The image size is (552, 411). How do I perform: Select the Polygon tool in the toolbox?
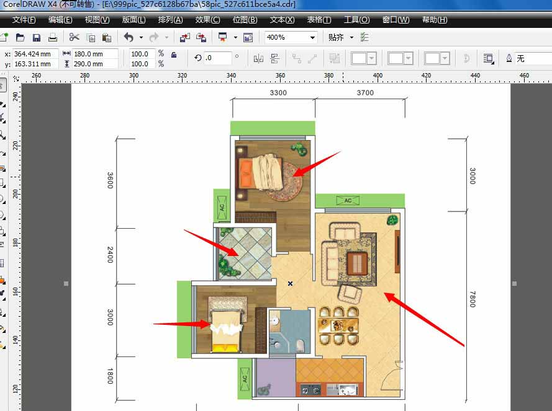pyautogui.click(x=2, y=215)
